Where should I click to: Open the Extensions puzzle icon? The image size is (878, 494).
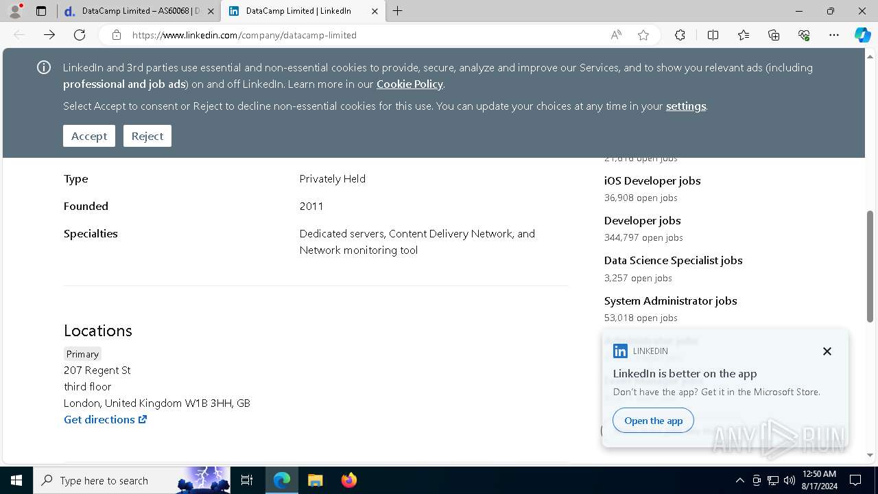click(x=680, y=35)
